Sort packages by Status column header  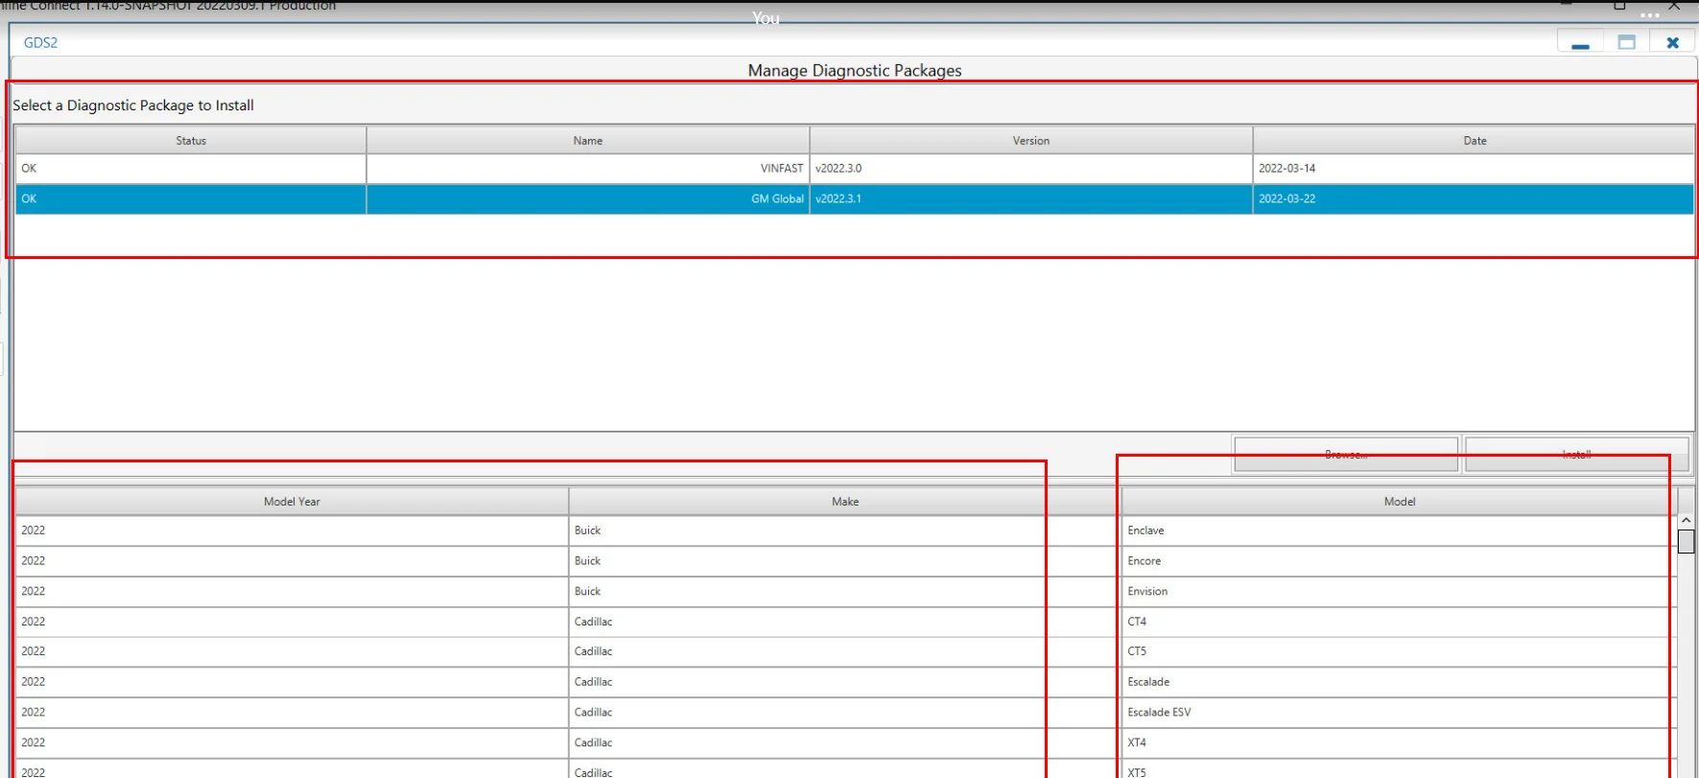pos(191,141)
